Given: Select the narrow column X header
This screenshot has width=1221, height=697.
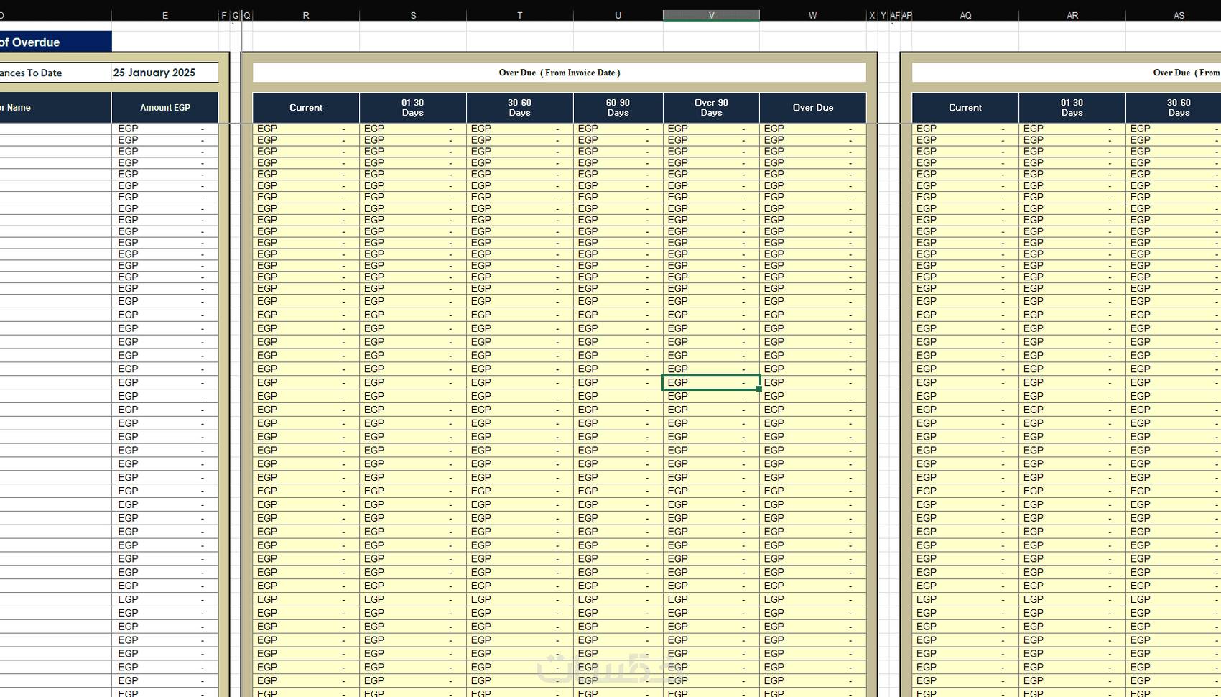Looking at the screenshot, I should pyautogui.click(x=872, y=15).
